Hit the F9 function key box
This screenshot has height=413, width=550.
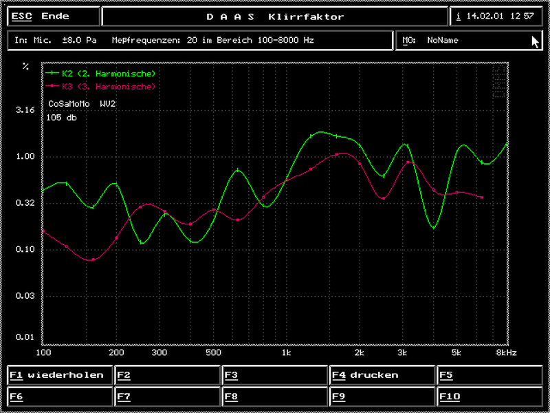382,396
